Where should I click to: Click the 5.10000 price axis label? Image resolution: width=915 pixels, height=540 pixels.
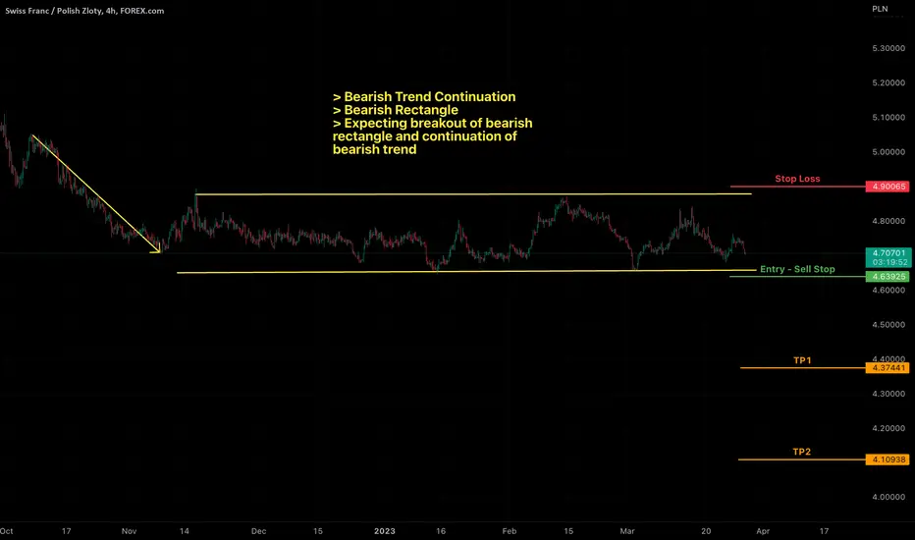(888, 118)
